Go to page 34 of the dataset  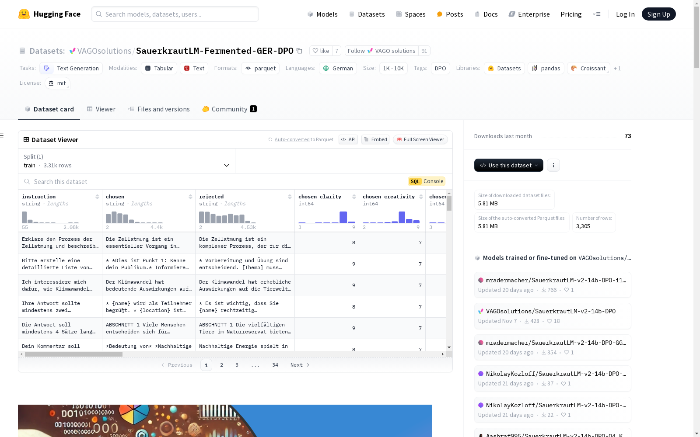(x=275, y=365)
